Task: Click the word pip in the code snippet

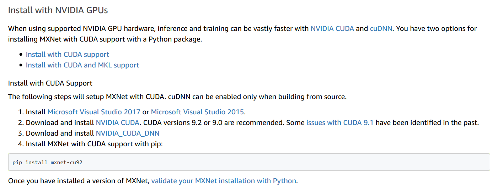Action: coord(17,162)
